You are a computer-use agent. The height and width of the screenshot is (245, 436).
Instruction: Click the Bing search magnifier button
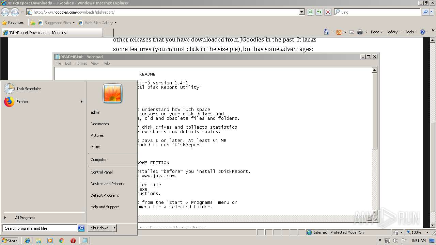425,12
